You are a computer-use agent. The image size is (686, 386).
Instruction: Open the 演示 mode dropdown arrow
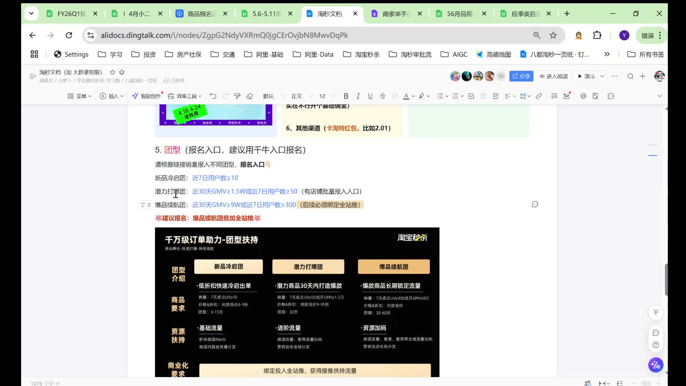click(x=602, y=76)
